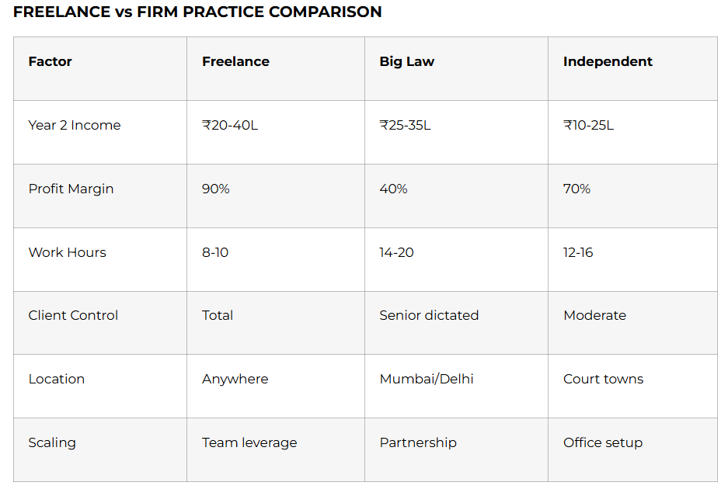The height and width of the screenshot is (489, 721).
Task: Click the 'Court towns' location cell
Action: point(603,380)
